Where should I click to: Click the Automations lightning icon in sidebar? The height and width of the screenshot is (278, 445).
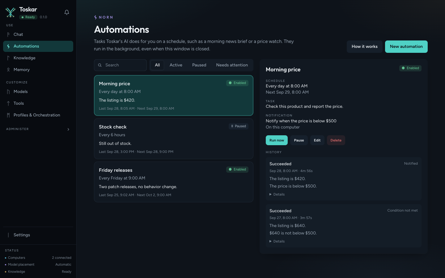(x=8, y=46)
